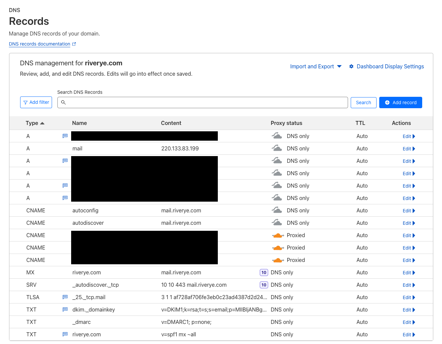Image resolution: width=442 pixels, height=344 pixels.
Task: Expand Edit for the dkim._domainkey record
Action: pyautogui.click(x=409, y=310)
